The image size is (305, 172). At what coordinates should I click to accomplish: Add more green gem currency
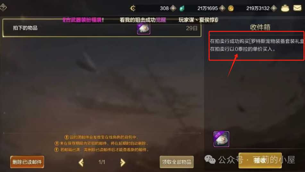222,8
